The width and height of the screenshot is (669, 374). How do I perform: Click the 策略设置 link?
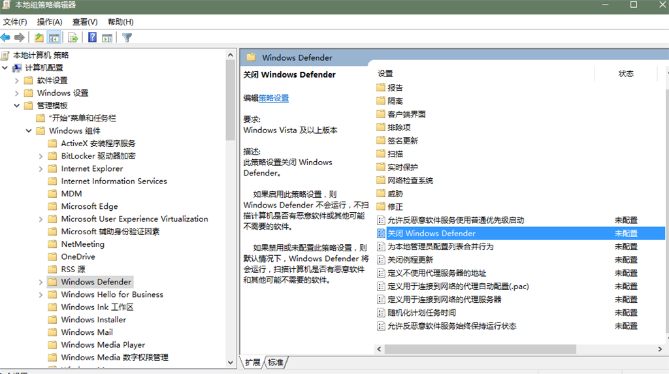click(x=274, y=98)
